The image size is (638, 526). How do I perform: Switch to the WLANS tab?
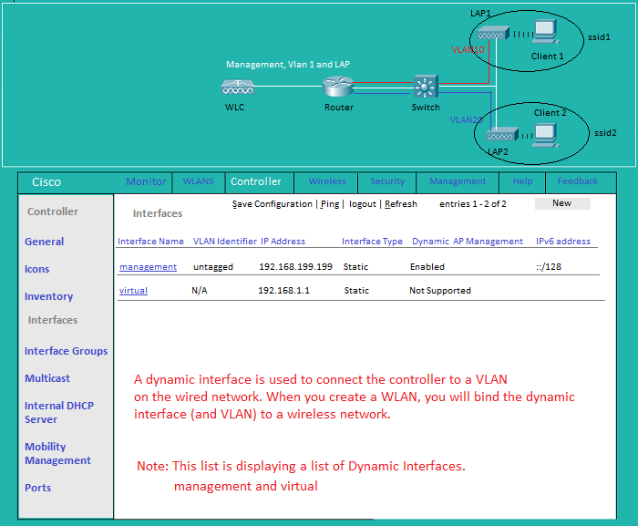pos(198,181)
